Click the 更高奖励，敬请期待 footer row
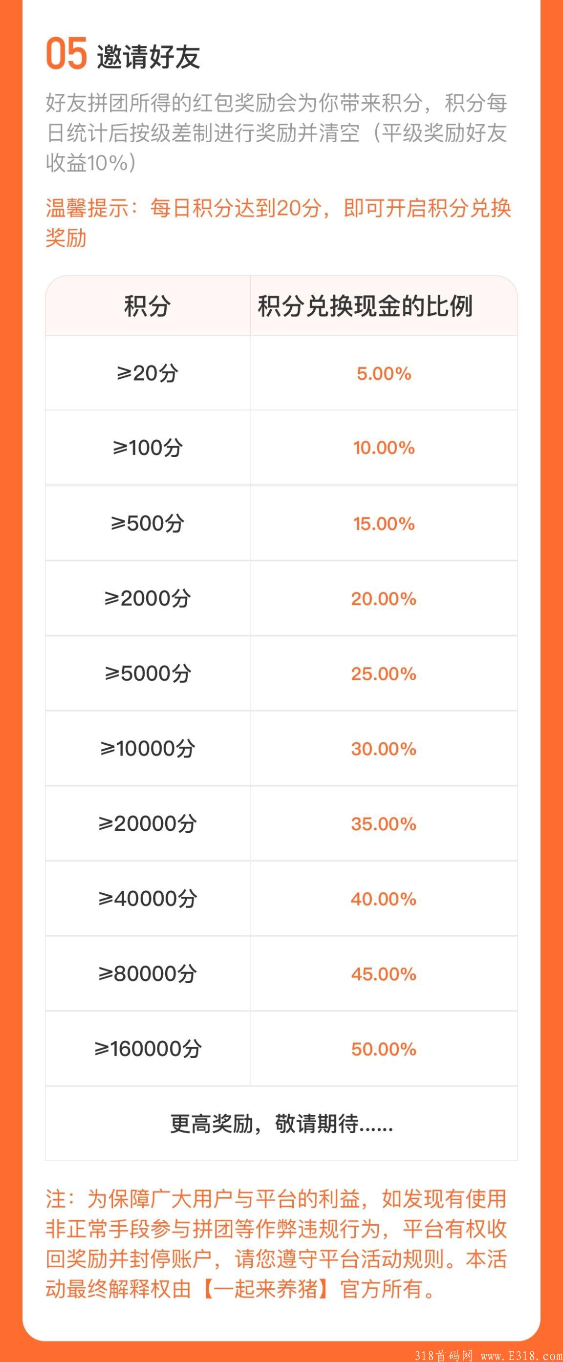 click(x=281, y=1124)
